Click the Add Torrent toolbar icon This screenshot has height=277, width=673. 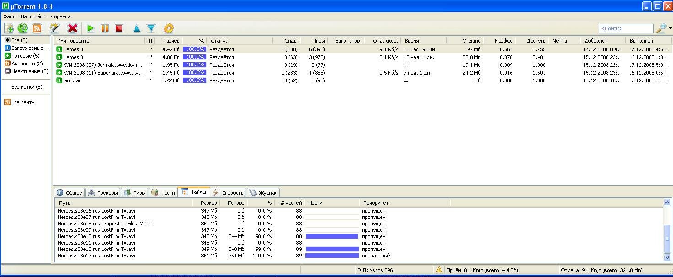(9, 28)
